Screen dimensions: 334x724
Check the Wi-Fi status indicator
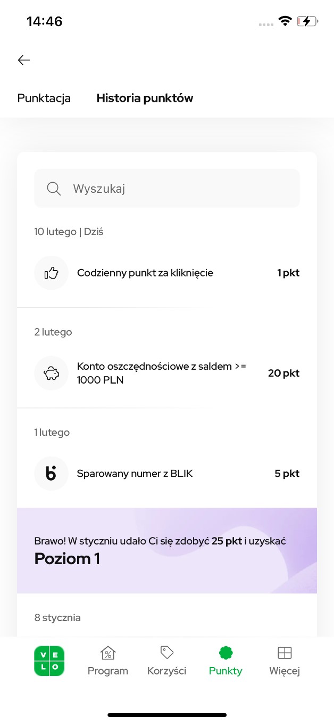285,21
